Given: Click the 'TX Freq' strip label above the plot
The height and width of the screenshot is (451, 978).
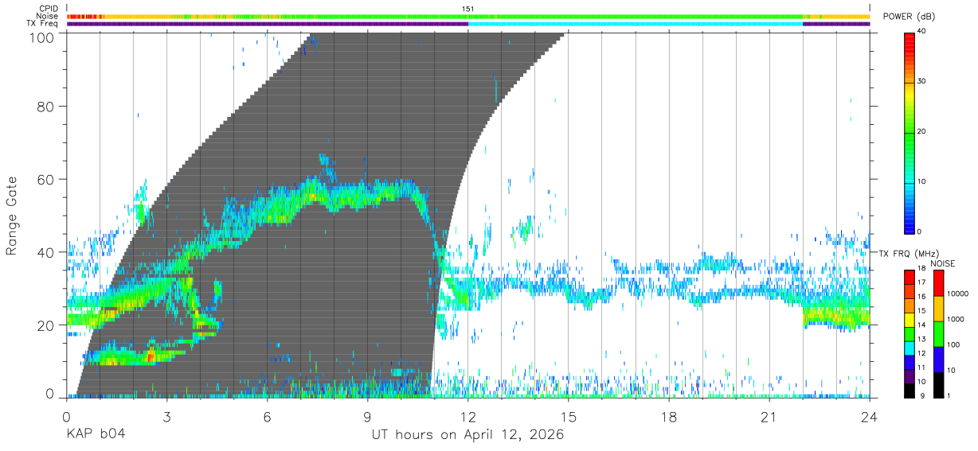Looking at the screenshot, I should (x=42, y=24).
